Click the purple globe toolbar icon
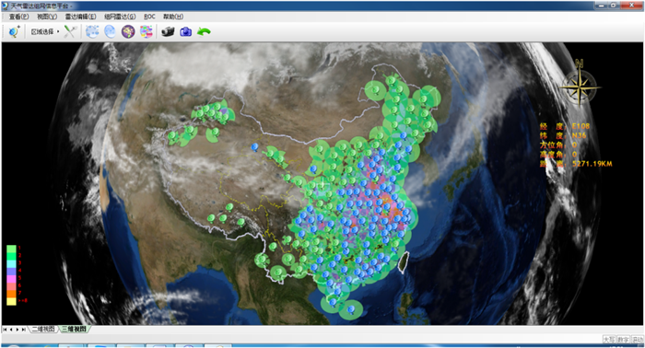645x348 pixels. [x=128, y=31]
